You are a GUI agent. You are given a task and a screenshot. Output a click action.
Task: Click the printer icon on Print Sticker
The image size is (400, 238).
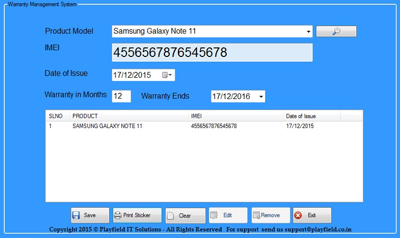118,216
